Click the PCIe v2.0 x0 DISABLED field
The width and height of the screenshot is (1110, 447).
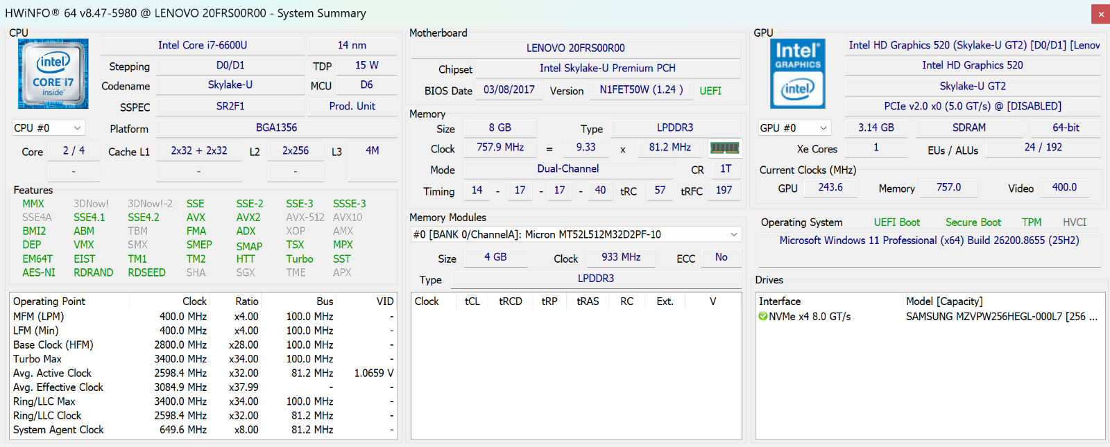973,106
